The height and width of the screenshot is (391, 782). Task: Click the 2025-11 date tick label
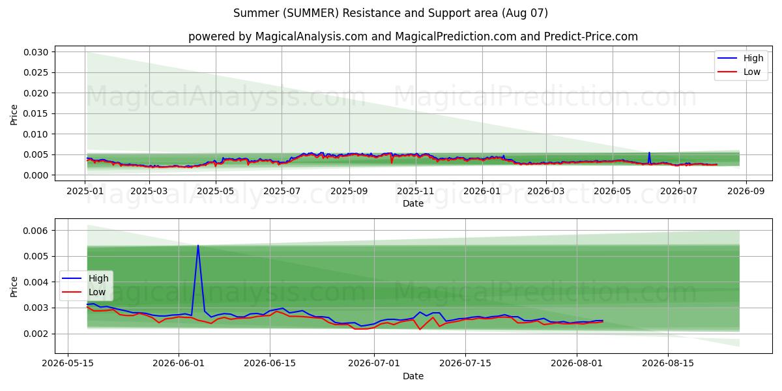coord(415,192)
